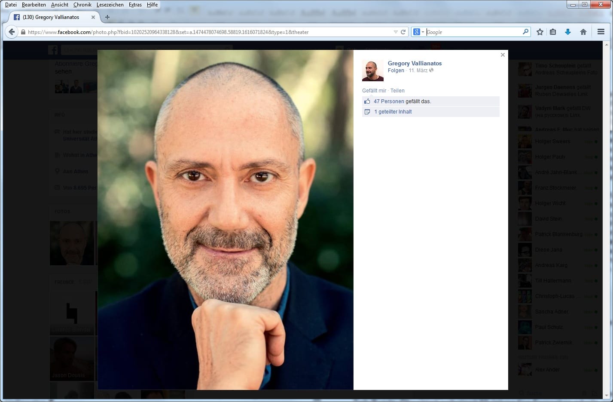Expand the URL history dropdown arrow

pos(395,32)
